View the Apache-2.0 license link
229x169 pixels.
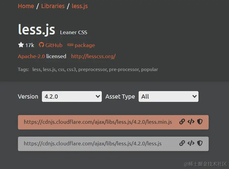click(31, 56)
